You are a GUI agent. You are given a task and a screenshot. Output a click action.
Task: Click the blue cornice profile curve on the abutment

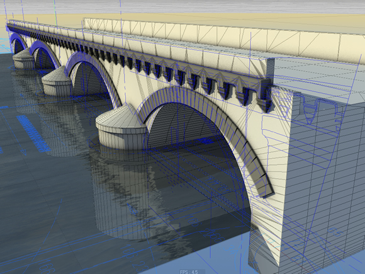(x=321, y=110)
